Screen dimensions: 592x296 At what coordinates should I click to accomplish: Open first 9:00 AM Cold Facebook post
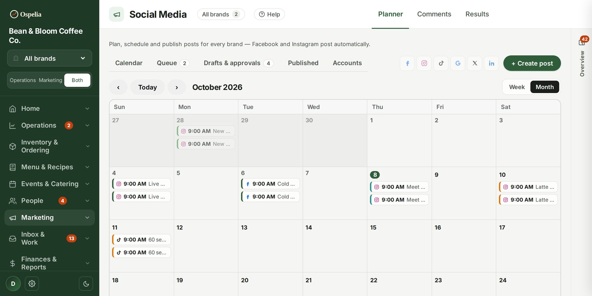pyautogui.click(x=271, y=184)
